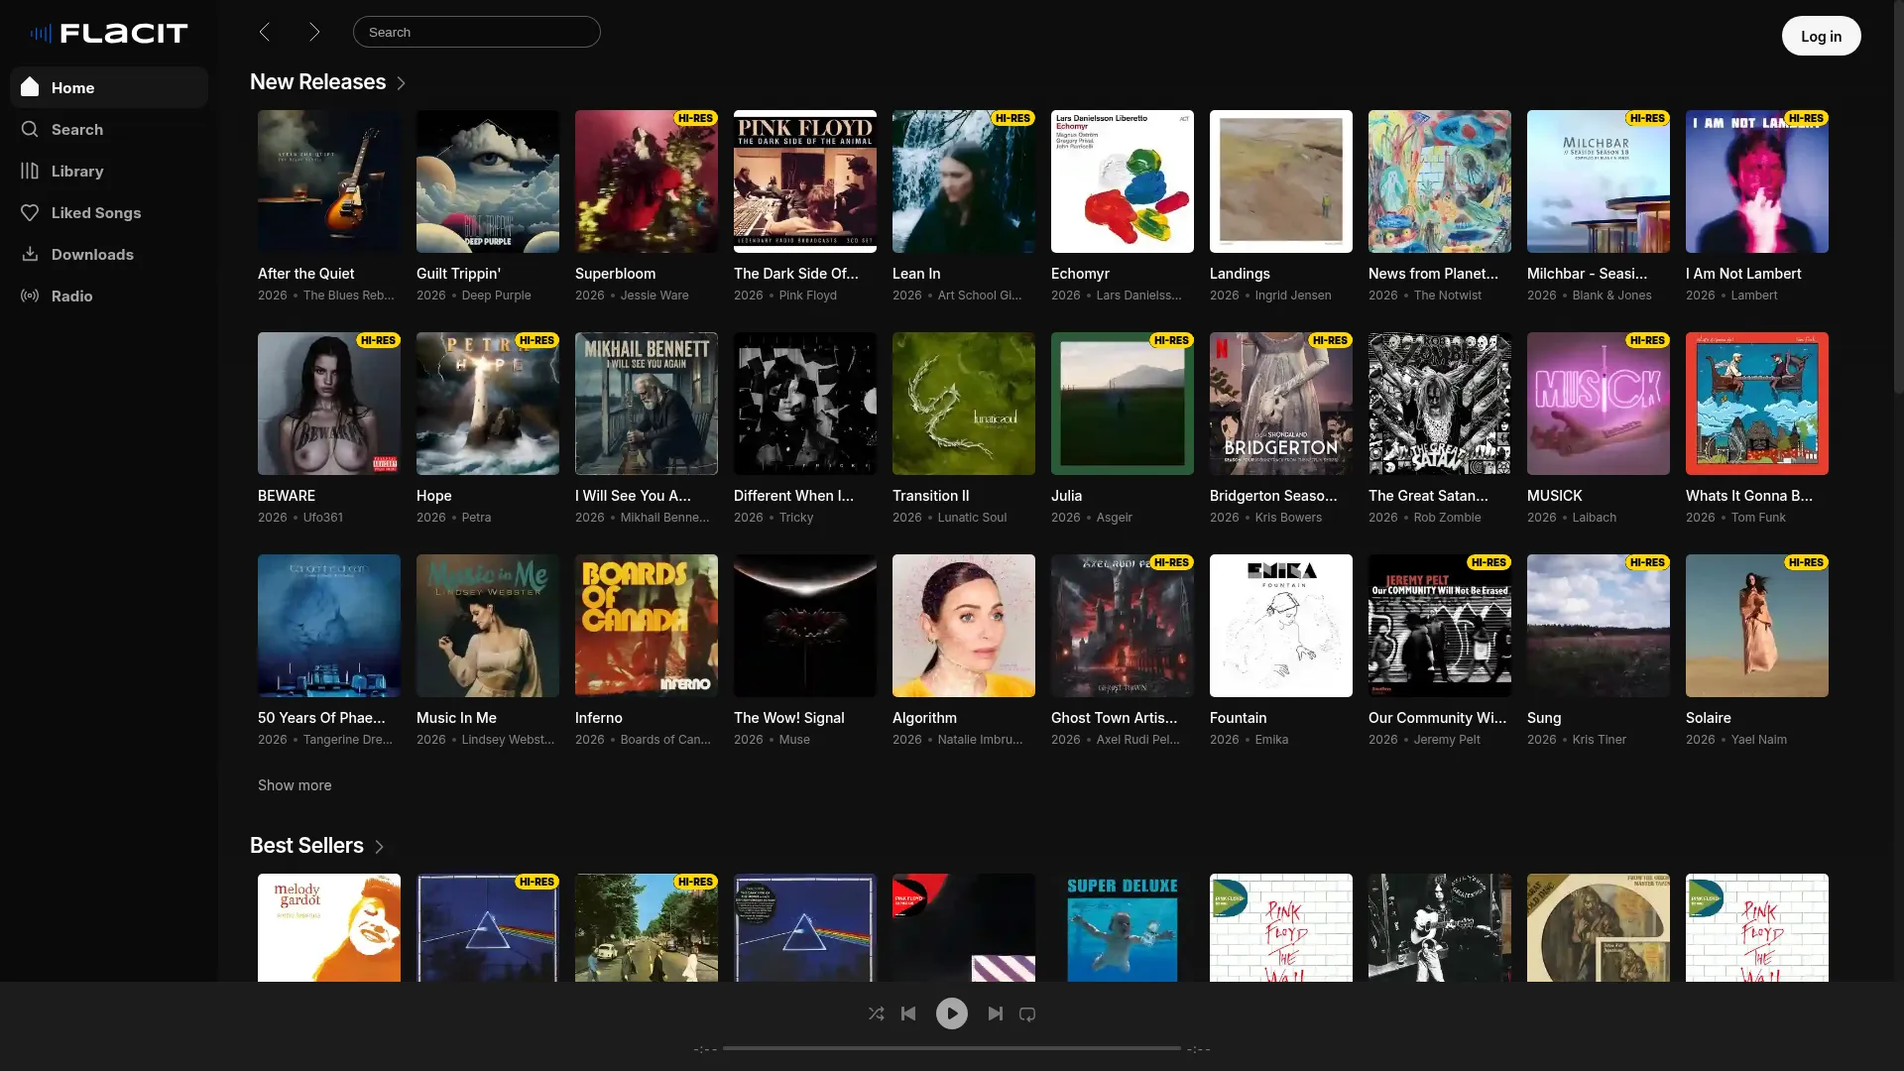Go back with the left arrow

[x=265, y=32]
